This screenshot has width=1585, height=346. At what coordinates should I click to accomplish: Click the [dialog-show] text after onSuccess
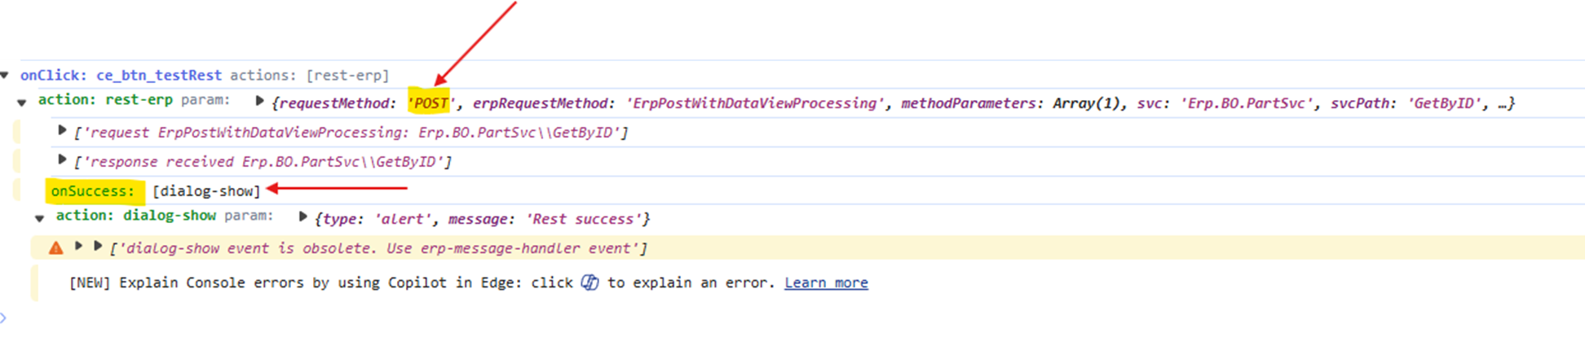(x=206, y=191)
